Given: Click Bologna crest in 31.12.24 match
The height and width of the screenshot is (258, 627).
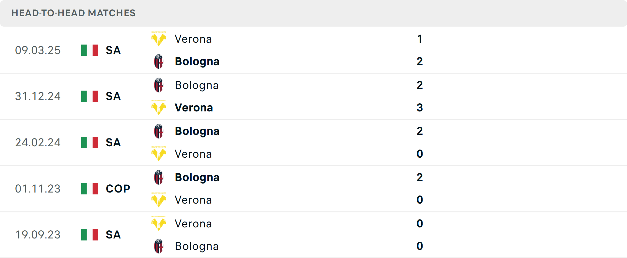Looking at the screenshot, I should coord(159,85).
